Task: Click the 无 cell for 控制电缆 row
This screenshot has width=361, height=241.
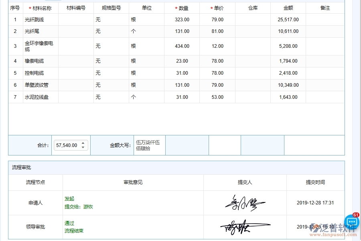Action: 97,73
